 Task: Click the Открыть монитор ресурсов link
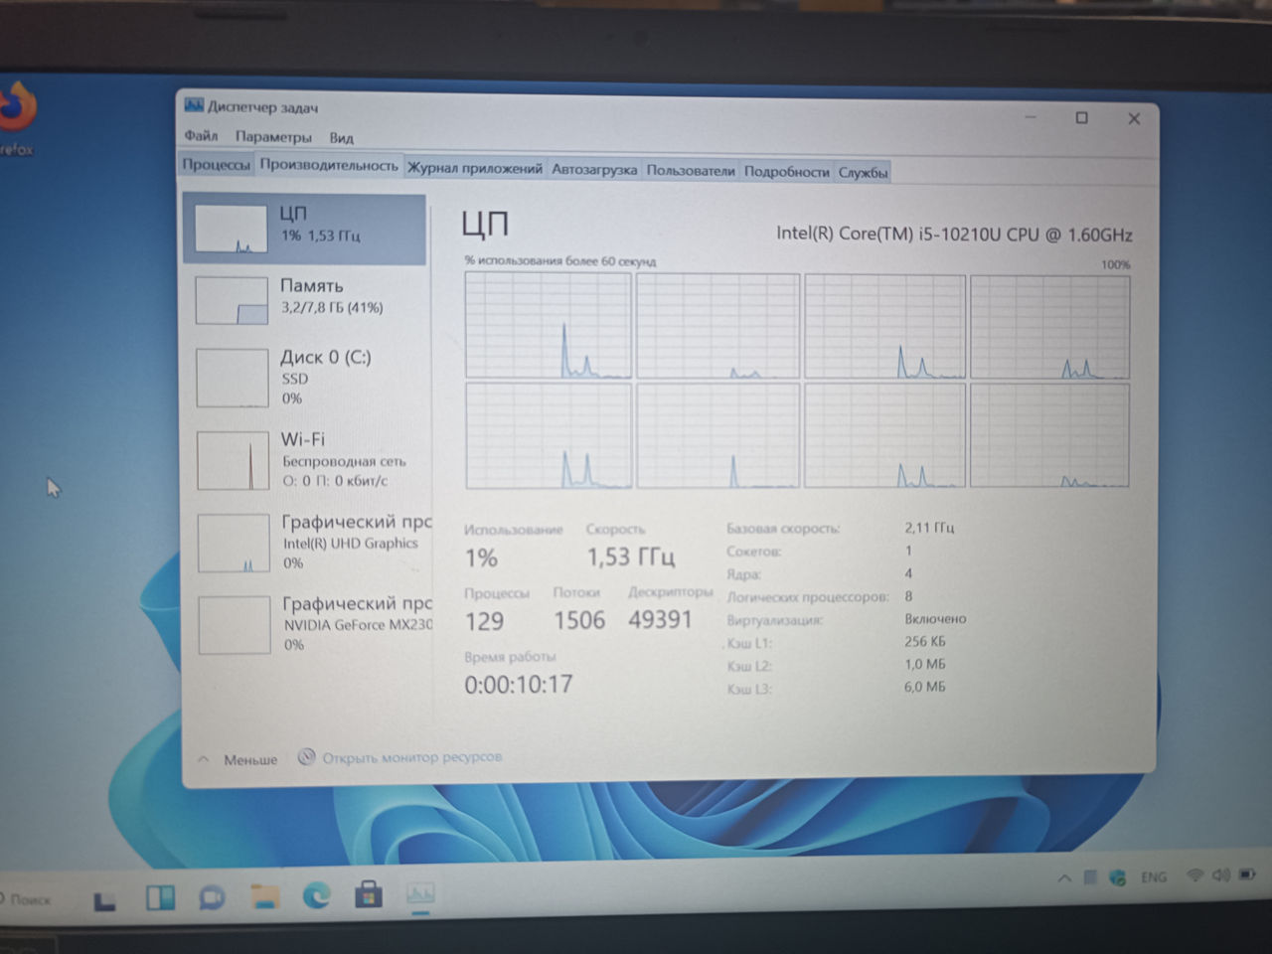[x=412, y=757]
